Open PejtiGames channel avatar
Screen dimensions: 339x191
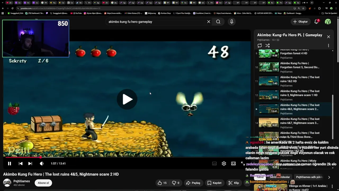7,183
